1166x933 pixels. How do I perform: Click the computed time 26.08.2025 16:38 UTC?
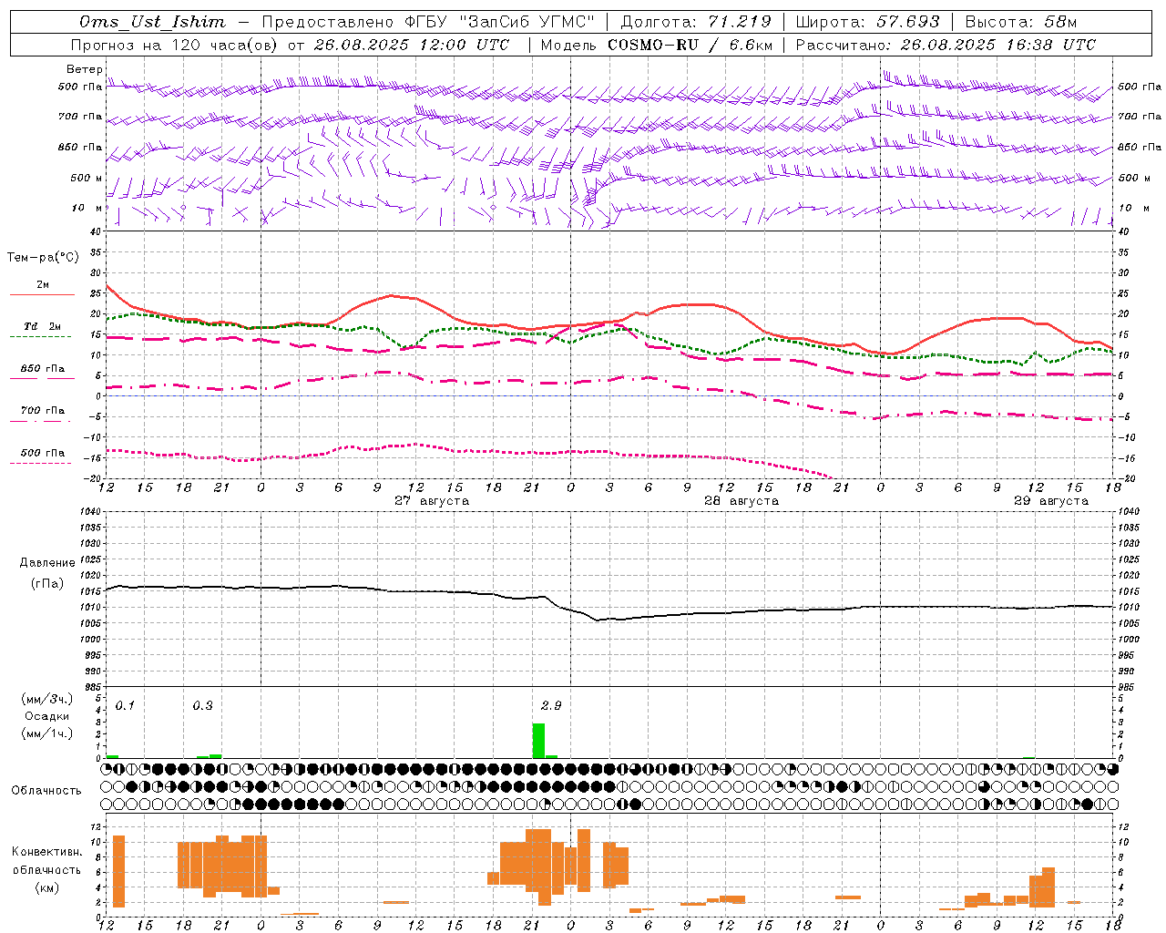click(x=997, y=45)
